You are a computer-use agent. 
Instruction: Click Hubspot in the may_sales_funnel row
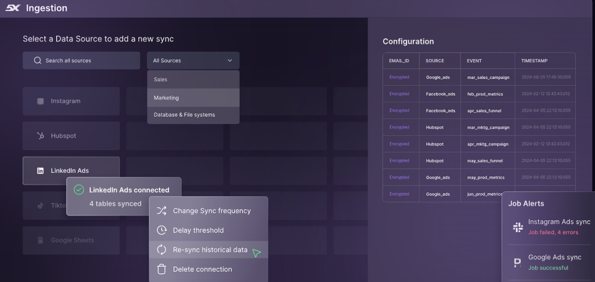click(x=434, y=161)
